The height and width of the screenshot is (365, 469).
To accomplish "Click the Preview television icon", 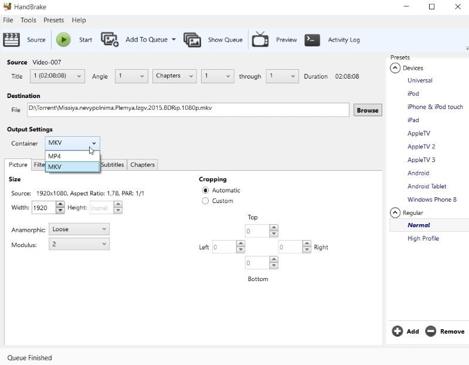I will pos(260,40).
